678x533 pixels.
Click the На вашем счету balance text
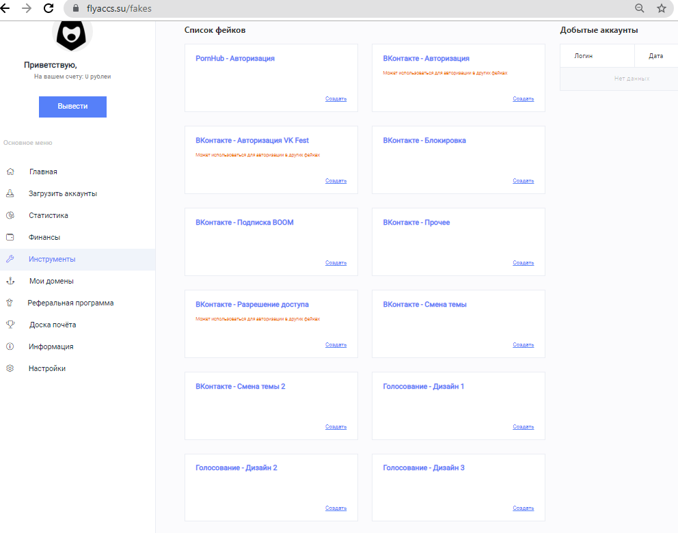pyautogui.click(x=72, y=77)
